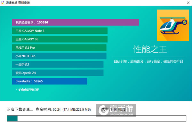Select the 索尼 Xperia Z4 bar
The height and width of the screenshot is (125, 192).
pos(58,73)
